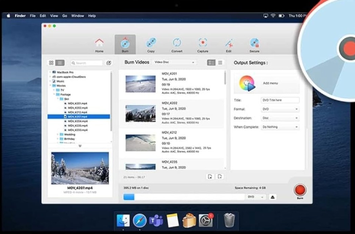Click the add file icon below list
The image size is (355, 234).
click(x=210, y=177)
